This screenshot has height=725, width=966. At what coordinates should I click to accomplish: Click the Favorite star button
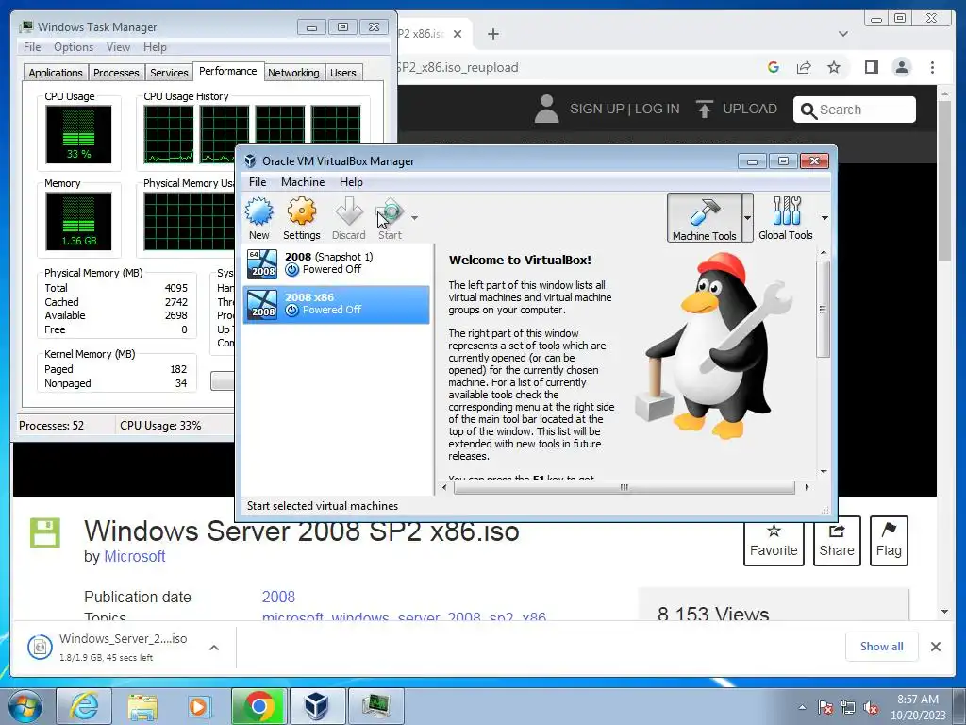774,541
